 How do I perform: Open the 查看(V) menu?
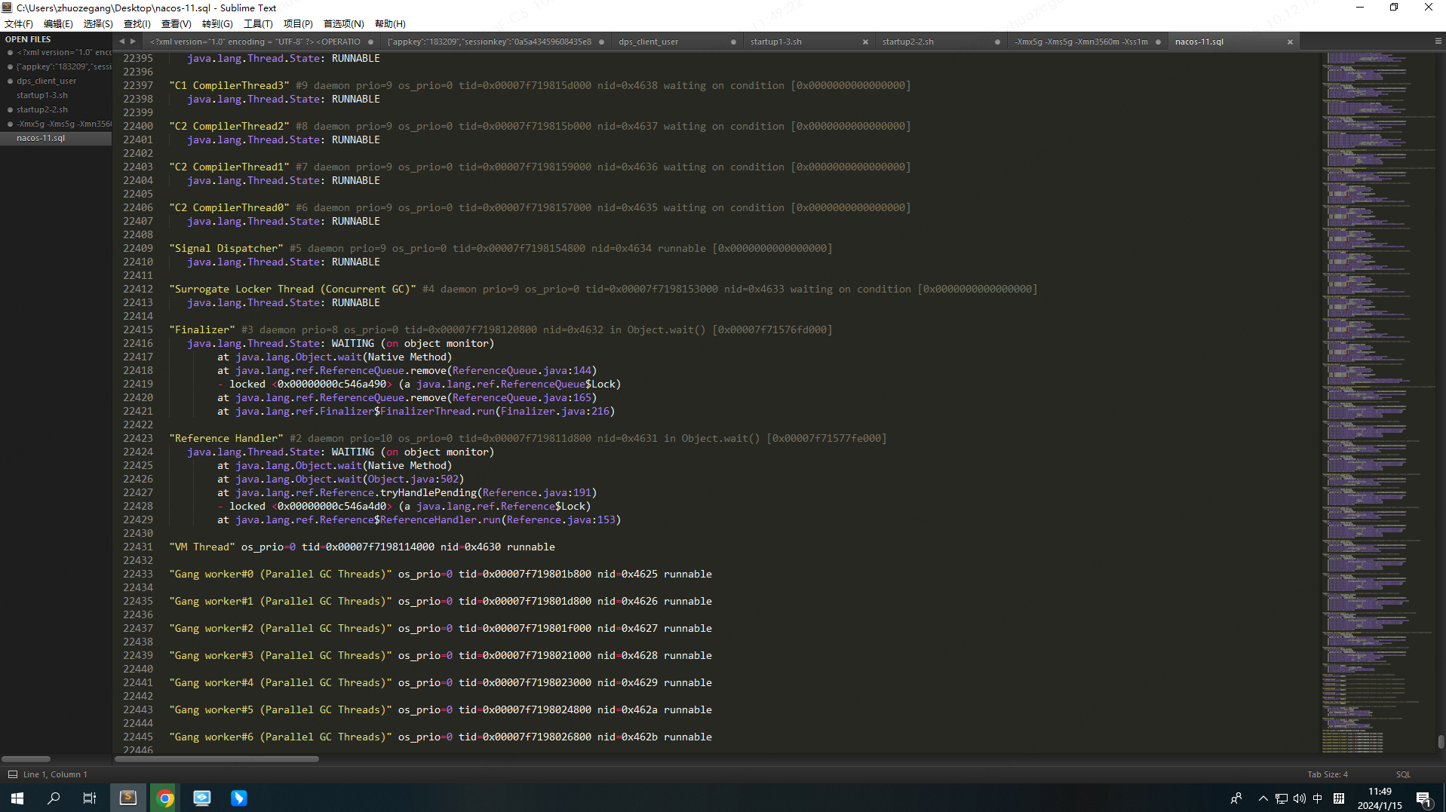(x=177, y=24)
